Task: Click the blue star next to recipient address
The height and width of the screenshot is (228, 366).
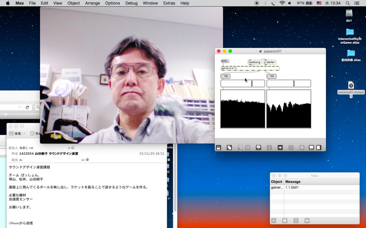Action: point(87,160)
